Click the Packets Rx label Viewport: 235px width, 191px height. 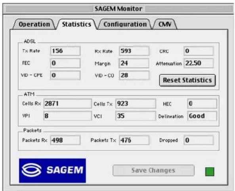coord(35,140)
